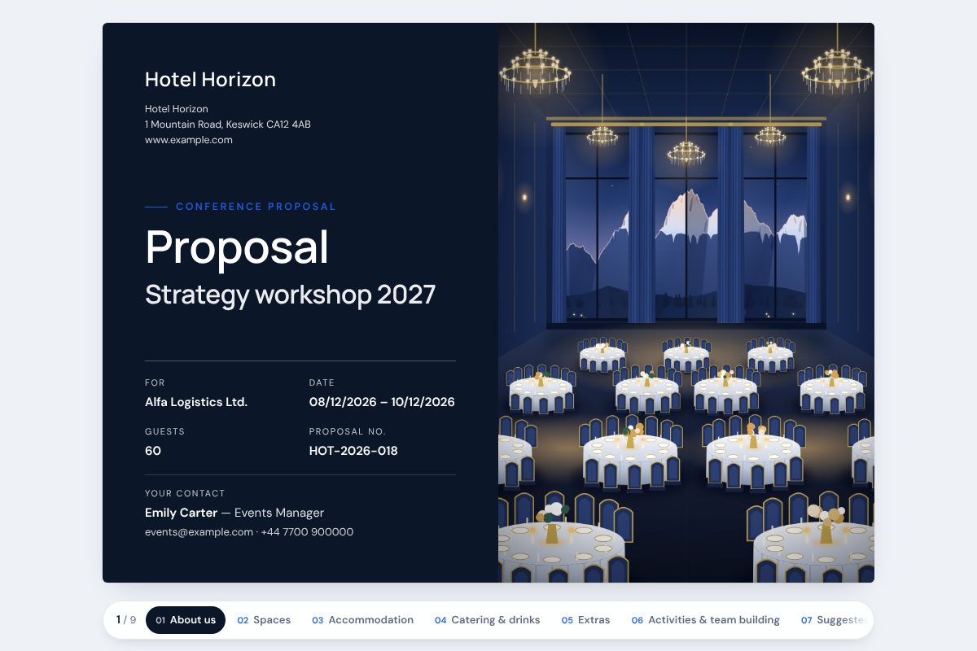This screenshot has width=977, height=651.
Task: Click proposal number HOT-2026-018
Action: 353,451
